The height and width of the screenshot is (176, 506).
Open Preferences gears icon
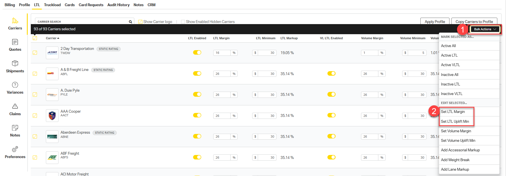[15, 149]
